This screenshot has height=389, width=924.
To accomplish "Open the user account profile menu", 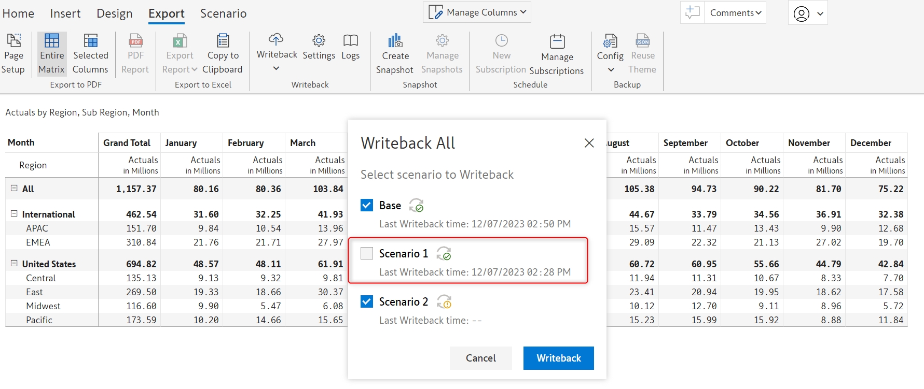I will pos(808,13).
